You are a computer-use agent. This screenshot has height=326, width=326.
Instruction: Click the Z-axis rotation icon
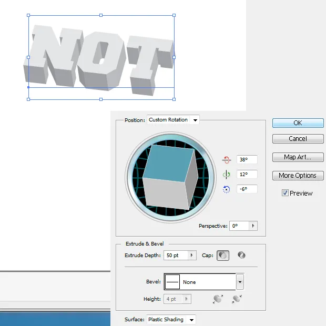(x=227, y=189)
